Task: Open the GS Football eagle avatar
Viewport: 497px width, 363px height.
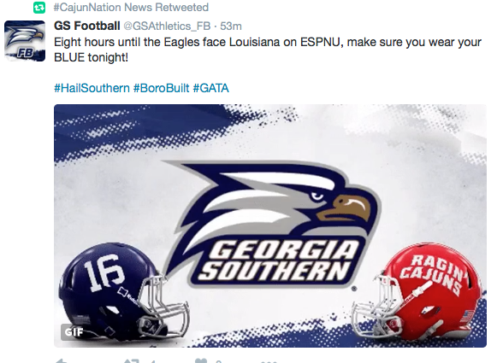Action: [25, 41]
